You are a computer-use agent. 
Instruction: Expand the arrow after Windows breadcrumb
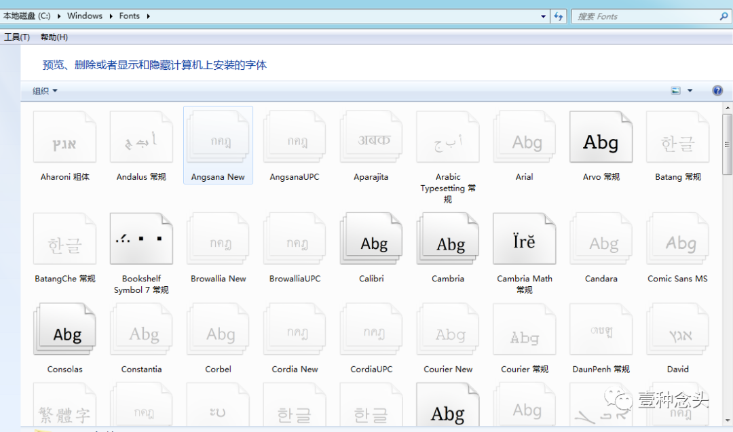click(x=111, y=16)
